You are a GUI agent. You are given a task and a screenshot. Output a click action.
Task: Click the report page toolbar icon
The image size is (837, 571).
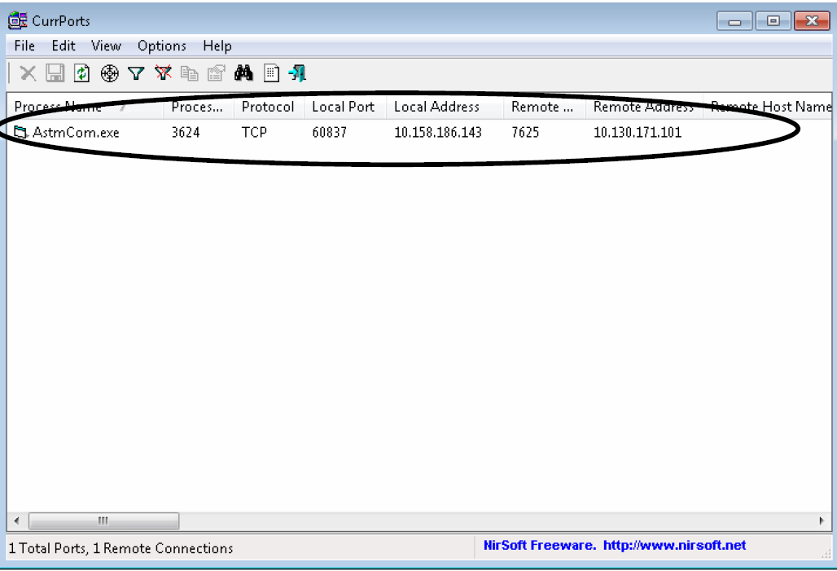point(271,73)
